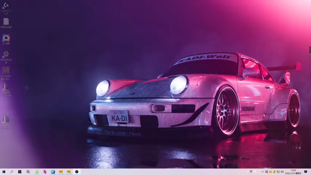Open the tray icon with red dot
This screenshot has height=175, width=311.
click(x=267, y=172)
